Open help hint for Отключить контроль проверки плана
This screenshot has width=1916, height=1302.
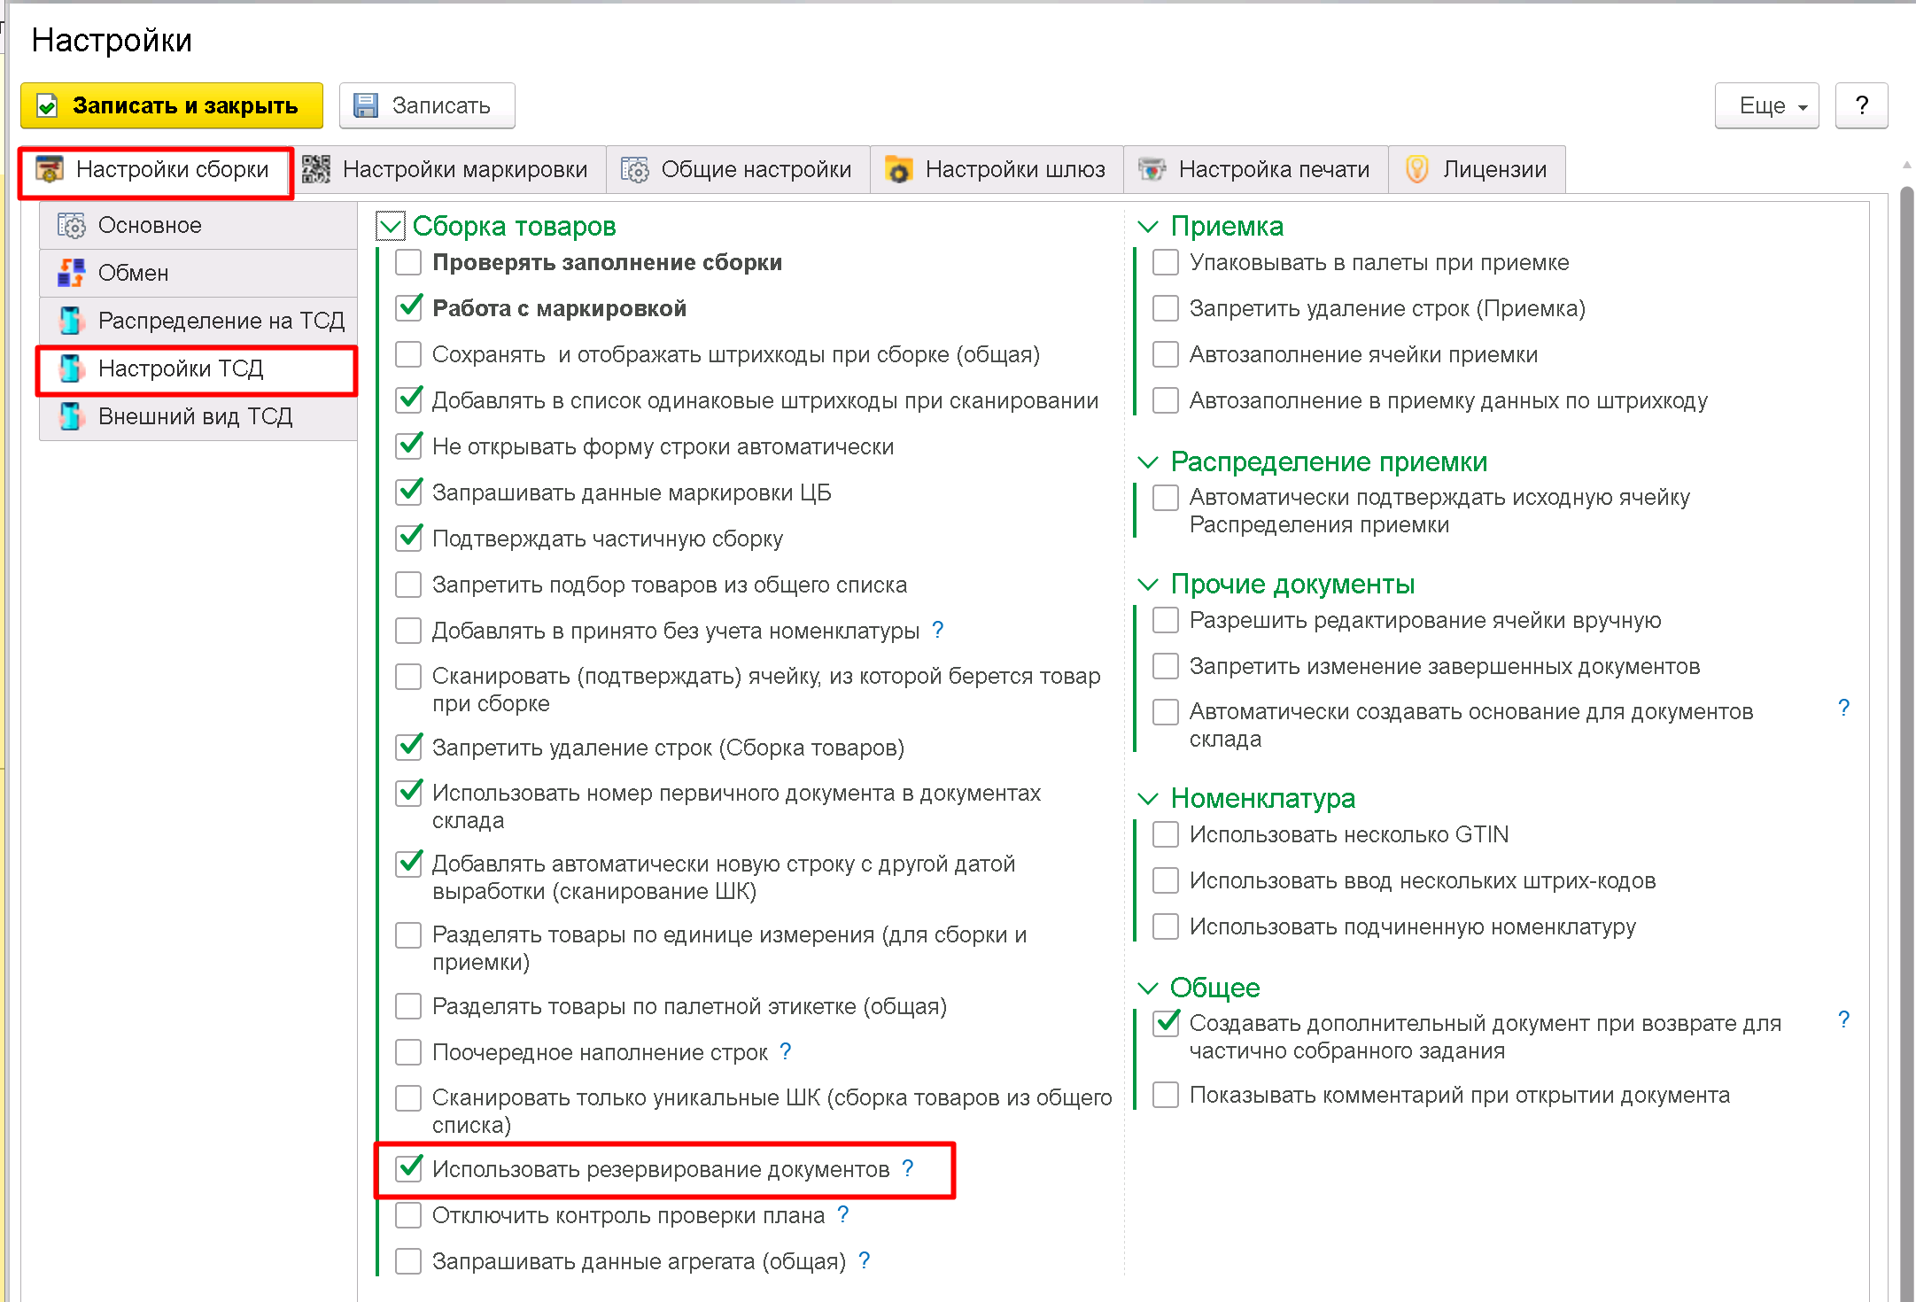pos(843,1214)
